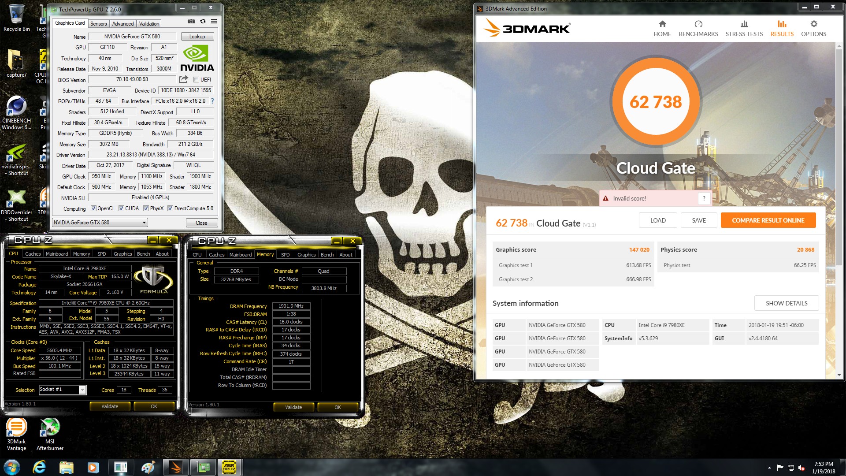This screenshot has width=846, height=476.
Task: Click the Graphics score value 147 020
Action: (639, 249)
